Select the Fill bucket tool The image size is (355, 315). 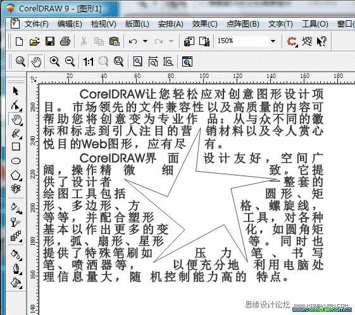(x=16, y=283)
